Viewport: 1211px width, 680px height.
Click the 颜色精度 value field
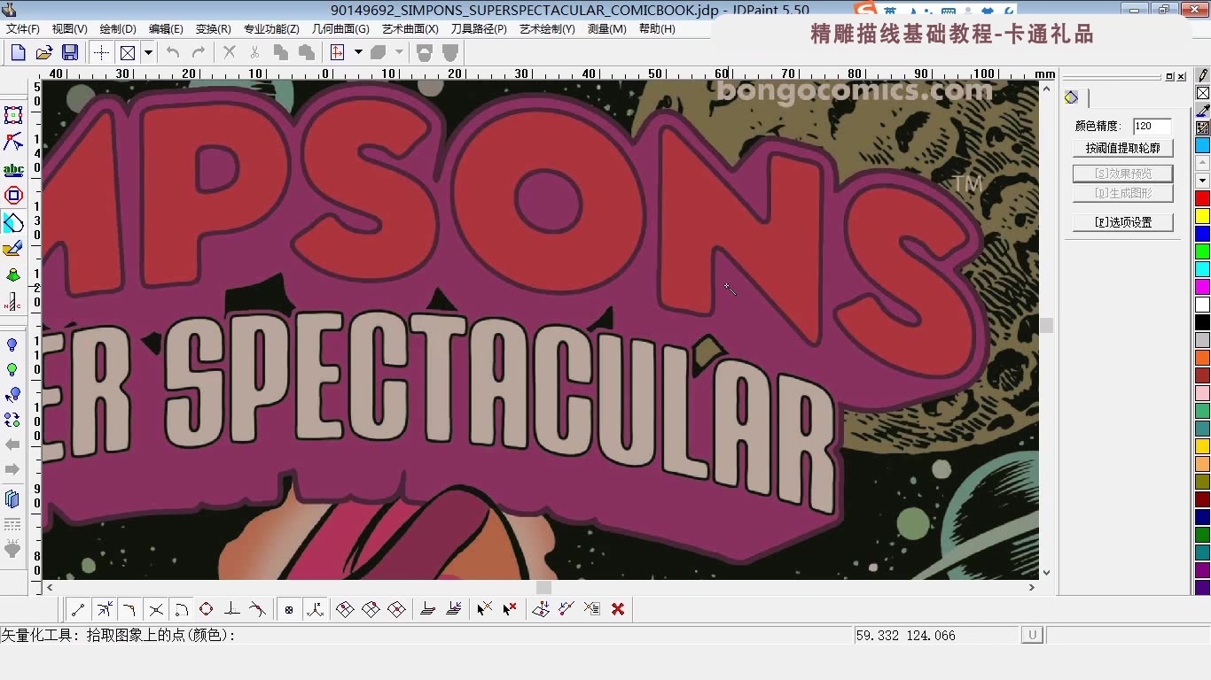(1152, 126)
